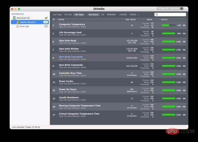This screenshot has height=142, width=198.
Task: Filter by Life-Span type
Action: coord(79,15)
